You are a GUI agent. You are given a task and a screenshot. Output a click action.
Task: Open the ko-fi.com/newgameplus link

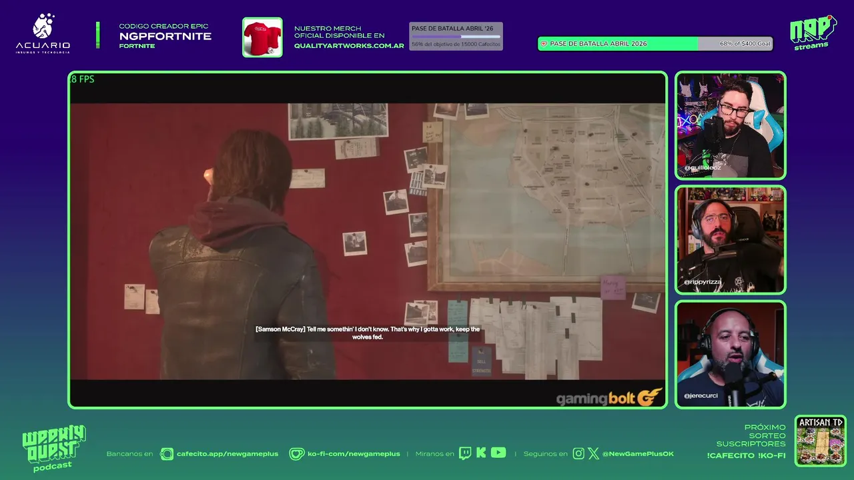pyautogui.click(x=354, y=454)
